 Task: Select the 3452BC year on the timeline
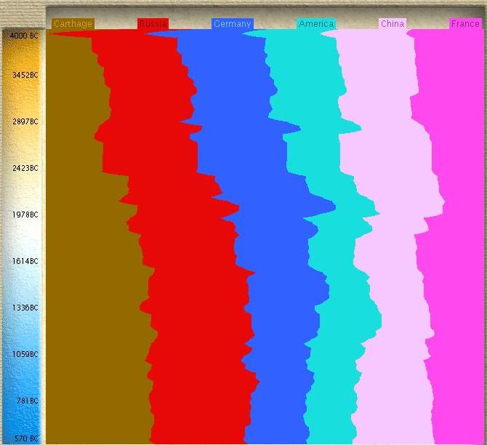(24, 75)
